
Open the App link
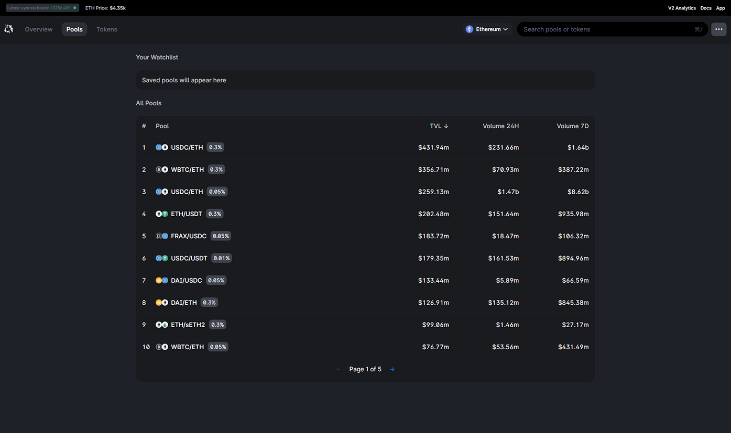(721, 8)
